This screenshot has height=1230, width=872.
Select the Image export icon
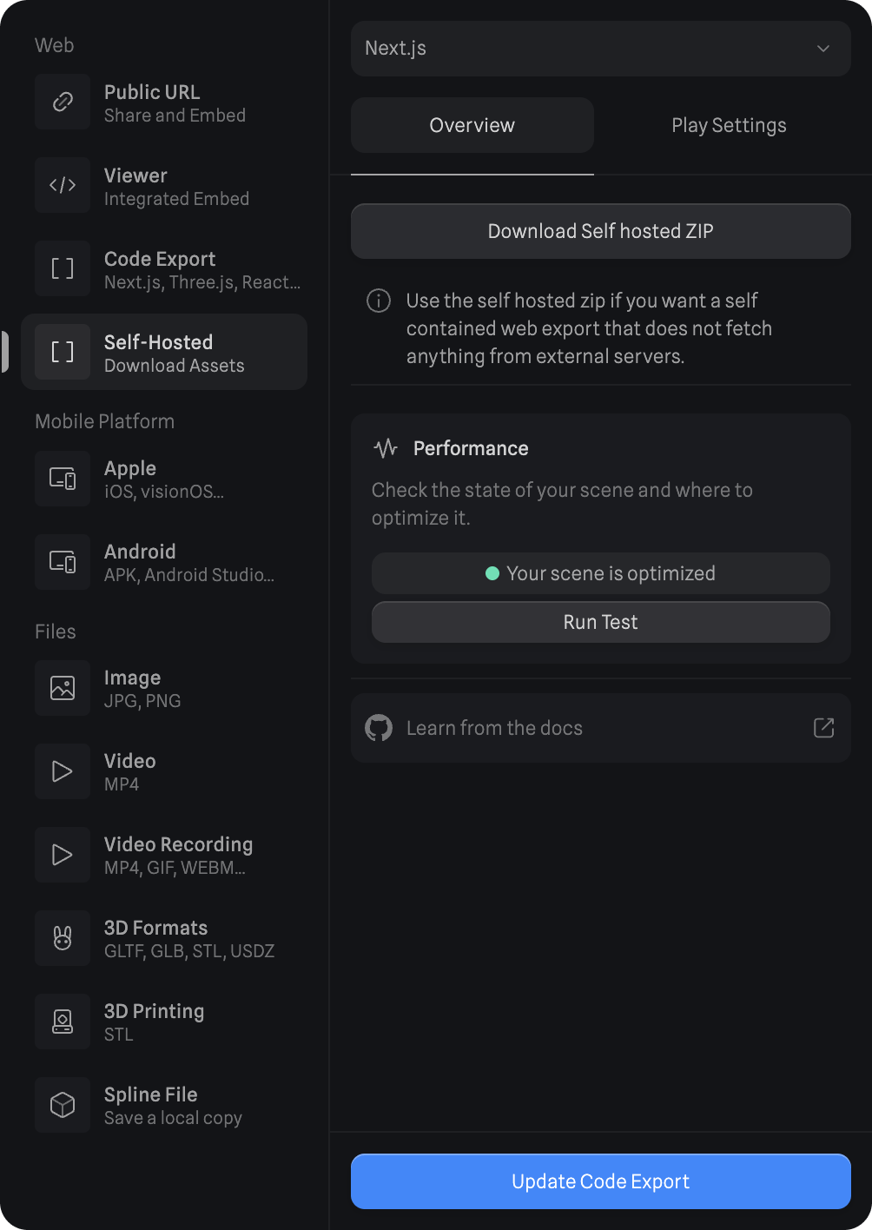[63, 688]
